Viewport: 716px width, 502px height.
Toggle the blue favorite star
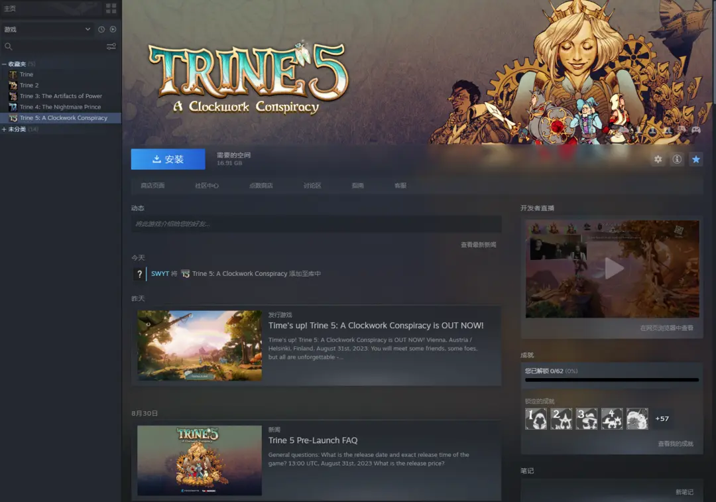(696, 159)
